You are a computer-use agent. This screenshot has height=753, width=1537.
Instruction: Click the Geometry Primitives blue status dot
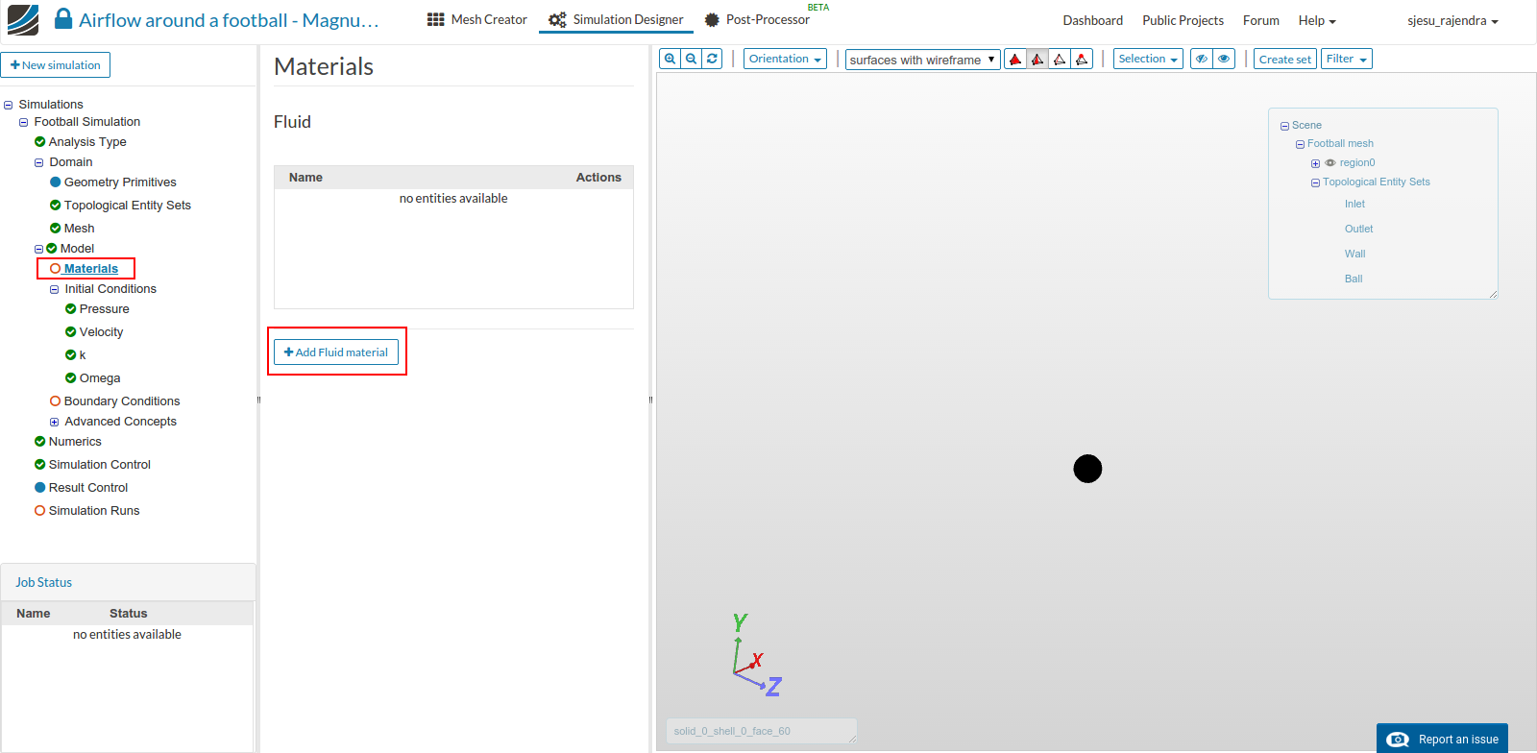click(56, 182)
